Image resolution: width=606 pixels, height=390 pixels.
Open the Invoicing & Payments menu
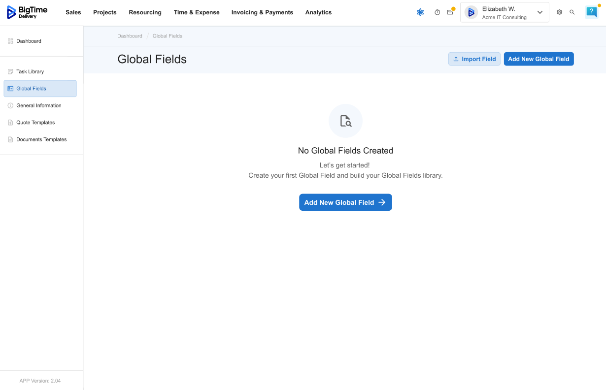pyautogui.click(x=262, y=12)
